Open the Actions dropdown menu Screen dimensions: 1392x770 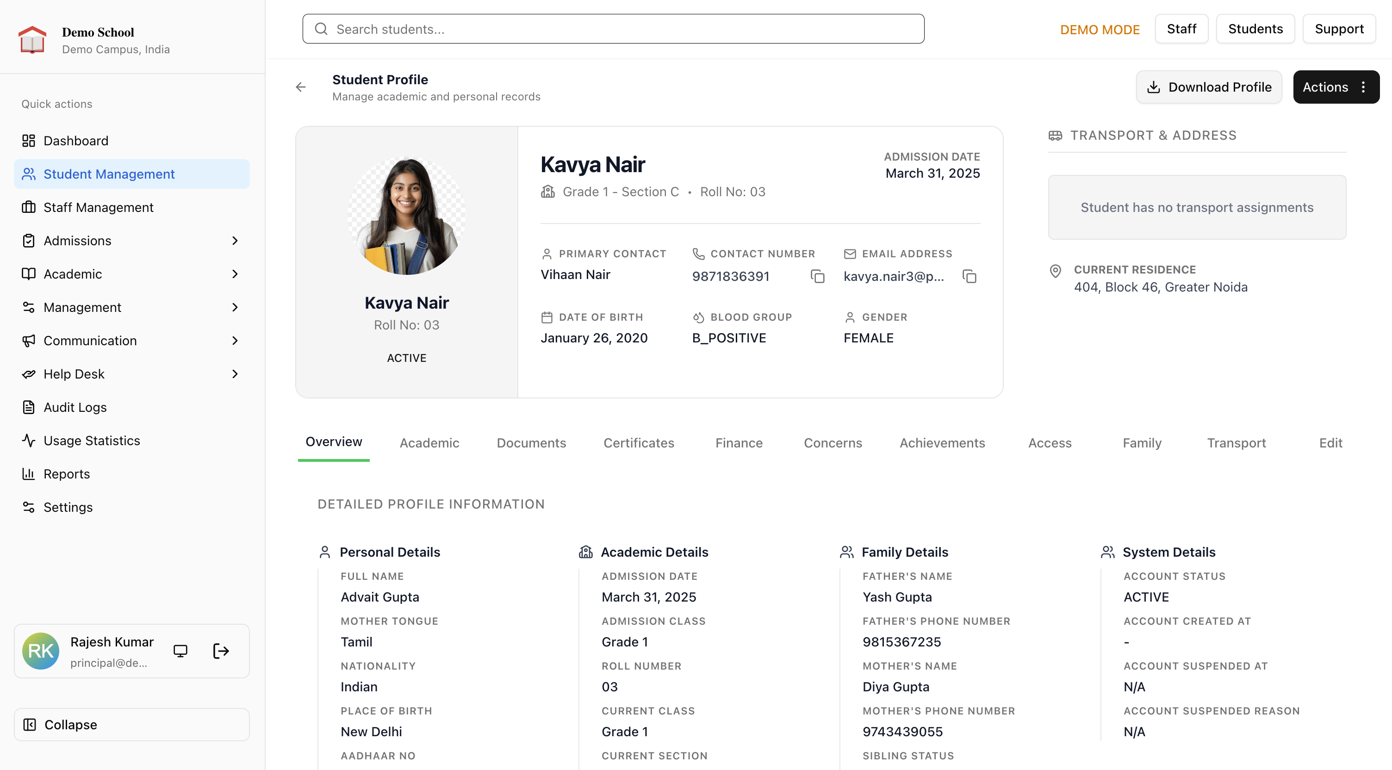pos(1335,87)
